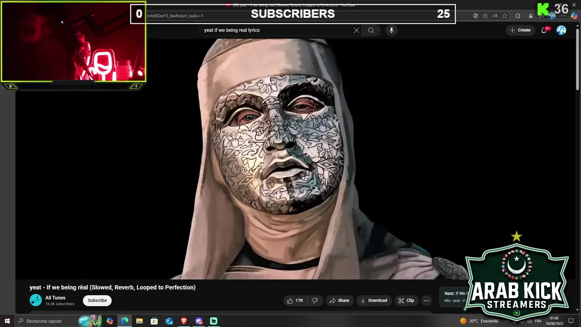581x327 pixels.
Task: Click the 16.3K subscribers text
Action: coord(60,304)
